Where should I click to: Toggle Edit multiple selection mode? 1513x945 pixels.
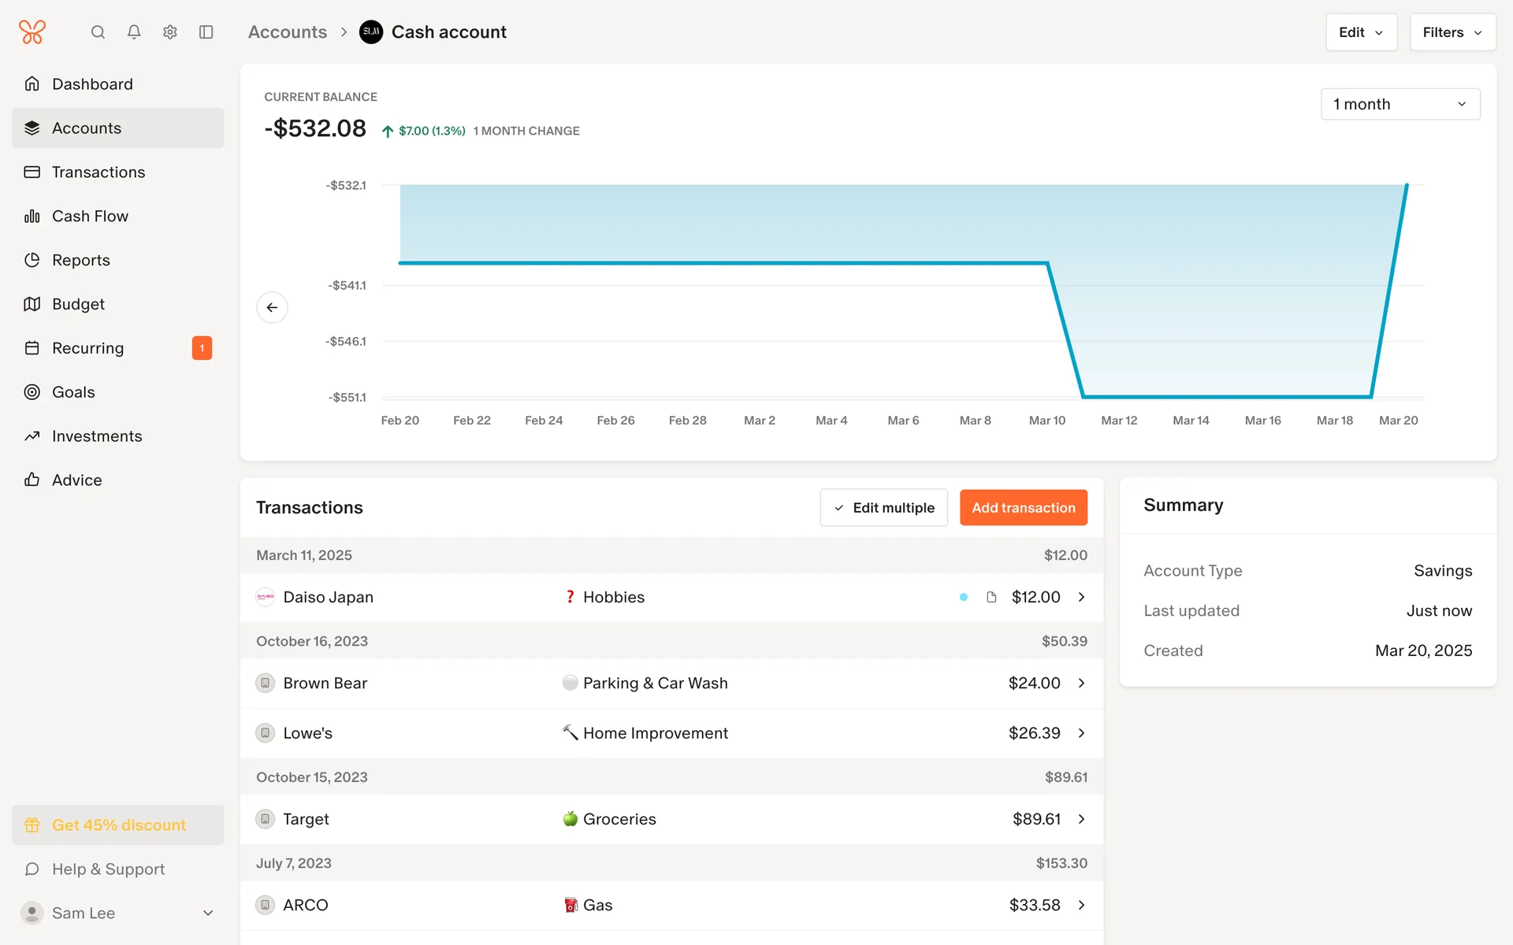click(883, 508)
